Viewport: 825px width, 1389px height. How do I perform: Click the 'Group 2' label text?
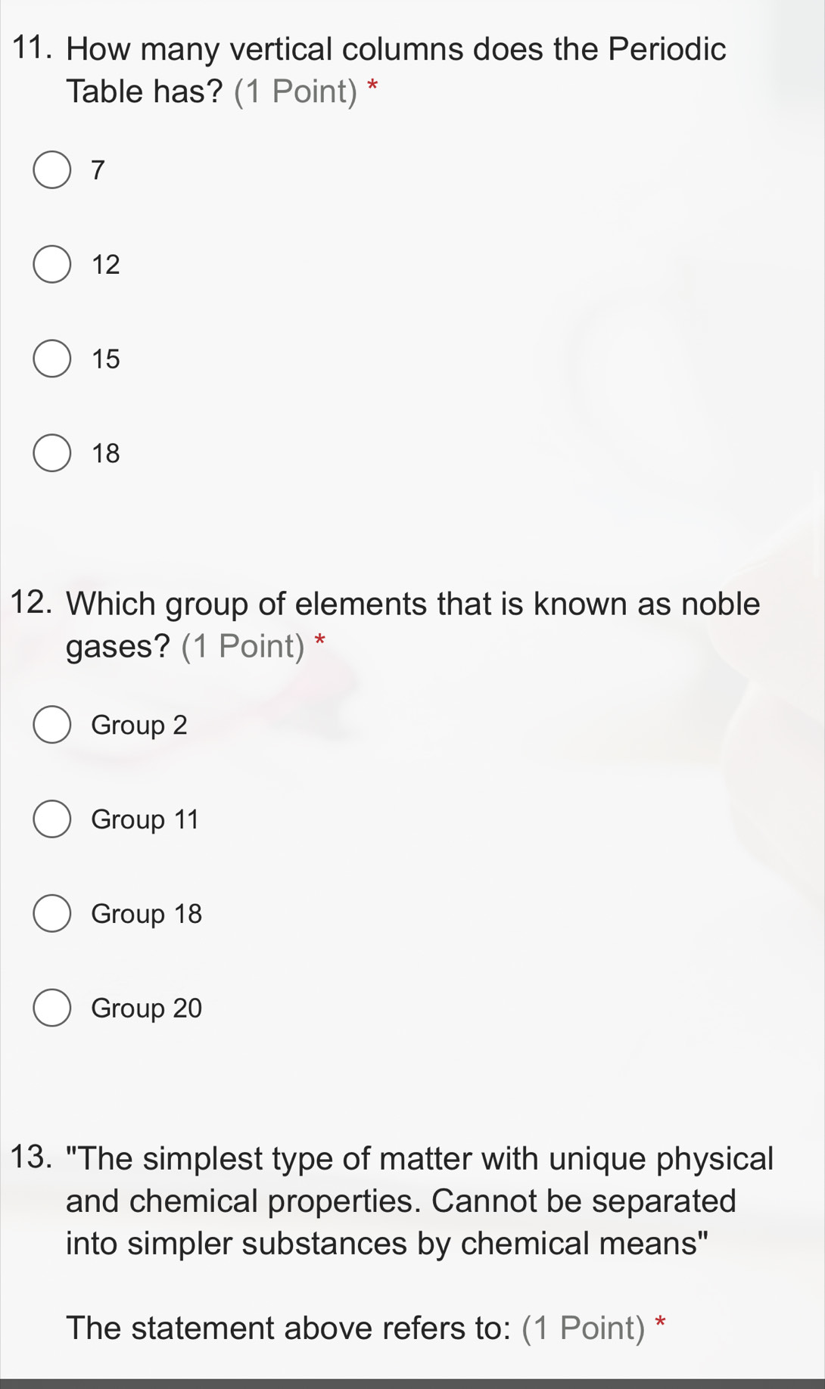[139, 725]
